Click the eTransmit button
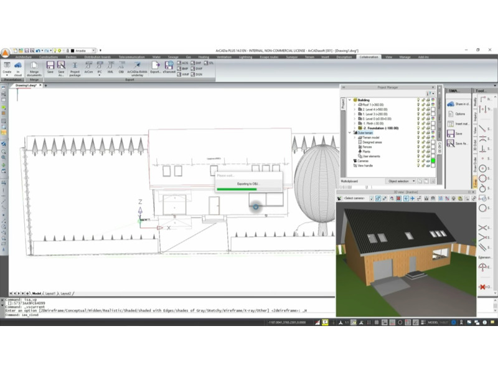The width and height of the screenshot is (498, 374). point(169,67)
